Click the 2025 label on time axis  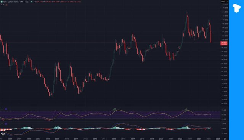(209, 139)
